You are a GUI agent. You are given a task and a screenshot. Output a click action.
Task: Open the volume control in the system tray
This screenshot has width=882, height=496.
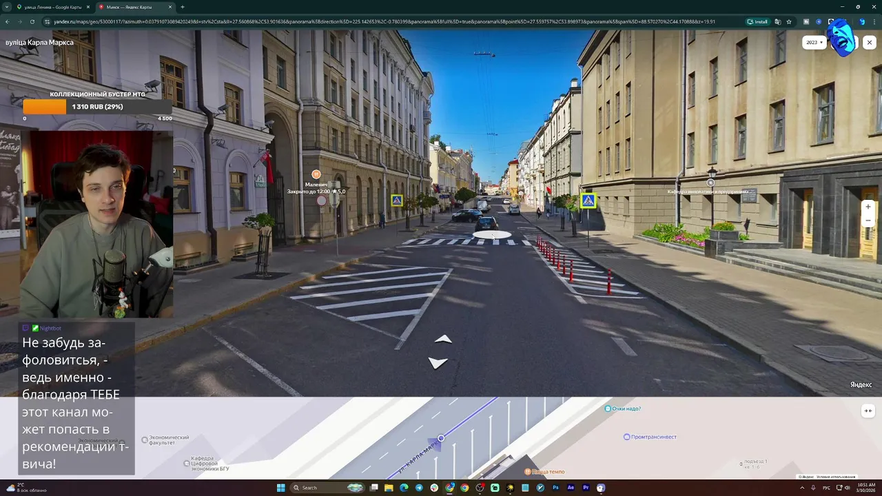(847, 488)
